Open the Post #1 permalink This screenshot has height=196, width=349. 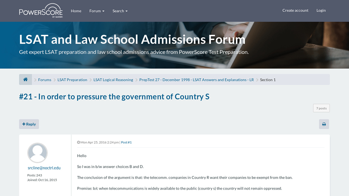tap(126, 142)
